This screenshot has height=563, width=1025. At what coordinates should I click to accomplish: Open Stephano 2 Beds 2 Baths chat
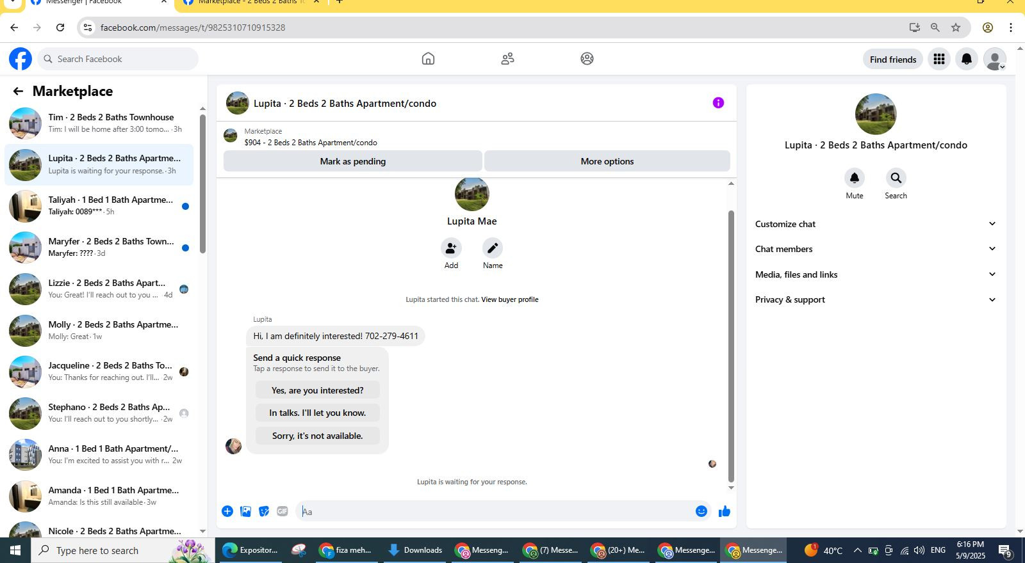99,413
